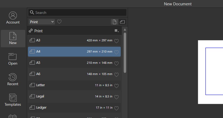223x118 pixels.
Task: Select the New document sidebar icon
Action: [x=13, y=38]
